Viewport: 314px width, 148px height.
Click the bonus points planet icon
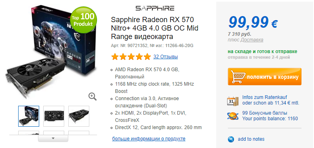pyautogui.click(x=233, y=116)
